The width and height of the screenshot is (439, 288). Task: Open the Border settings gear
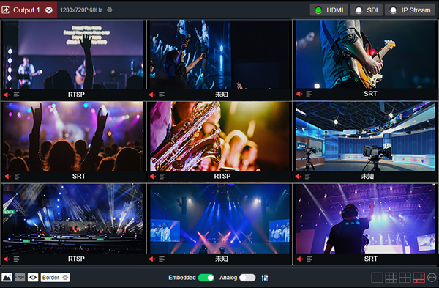(x=65, y=277)
